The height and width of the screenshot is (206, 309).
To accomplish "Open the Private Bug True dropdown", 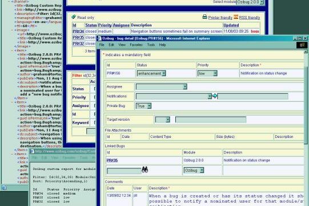I will tap(143, 106).
